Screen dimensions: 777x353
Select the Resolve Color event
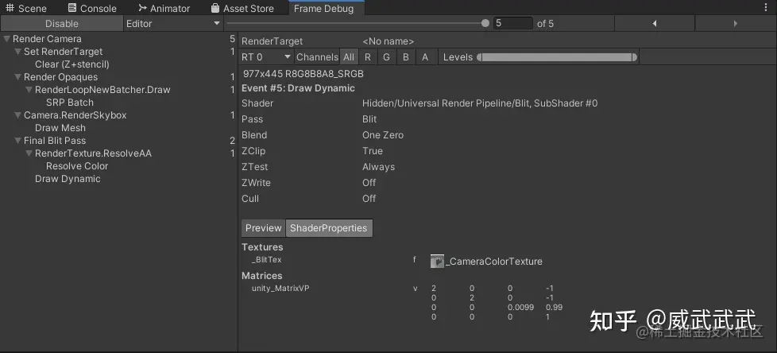click(x=77, y=166)
